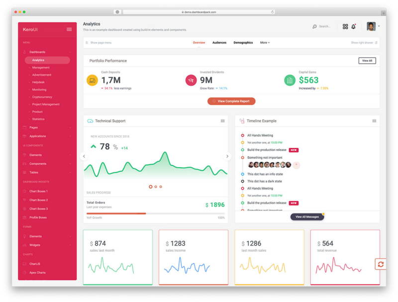Image resolution: width=398 pixels, height=302 pixels.
Task: Select the second carousel dot in Technical Support
Action: click(156, 186)
